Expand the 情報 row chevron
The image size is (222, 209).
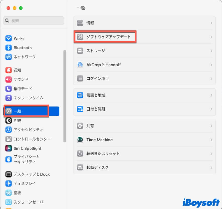(211, 23)
